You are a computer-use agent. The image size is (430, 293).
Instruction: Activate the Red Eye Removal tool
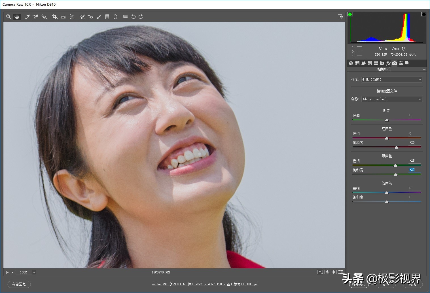[90, 17]
